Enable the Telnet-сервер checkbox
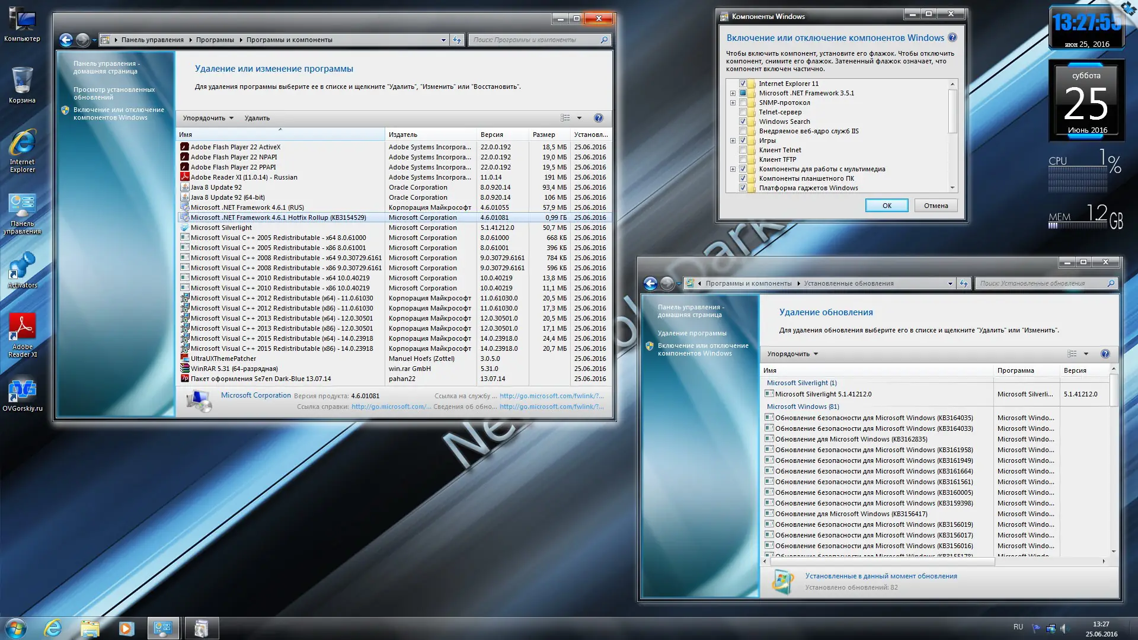The height and width of the screenshot is (640, 1138). [743, 112]
